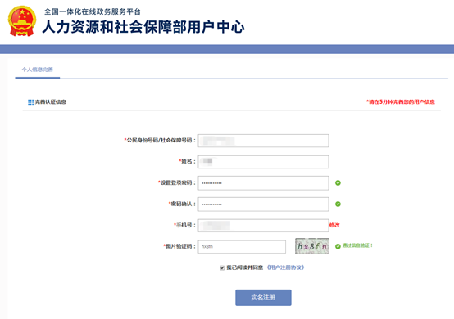Open the 用户注册协议 link
Viewport: 454px width, 319px height.
tap(285, 267)
